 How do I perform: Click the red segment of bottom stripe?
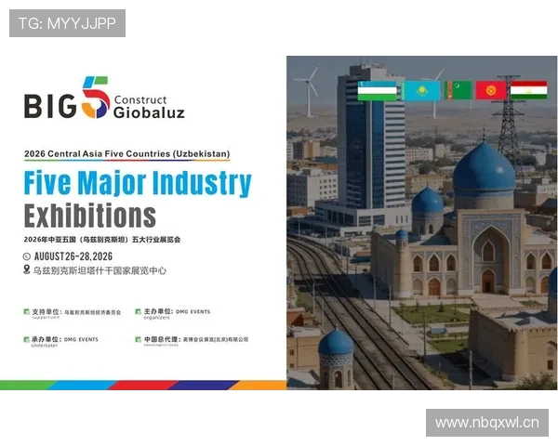pos(139,385)
